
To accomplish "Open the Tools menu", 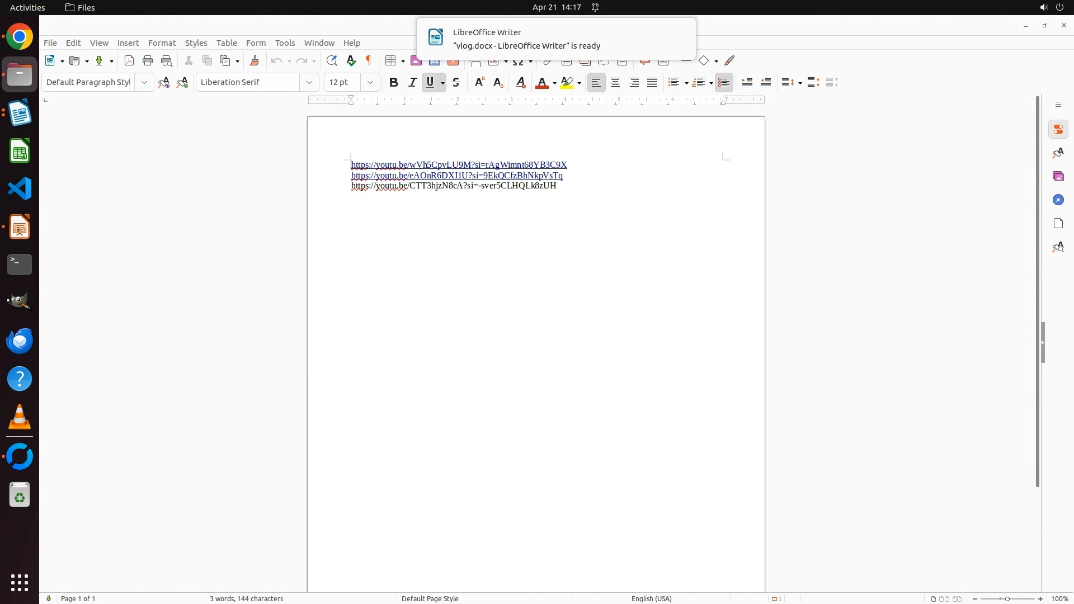I will coord(285,43).
